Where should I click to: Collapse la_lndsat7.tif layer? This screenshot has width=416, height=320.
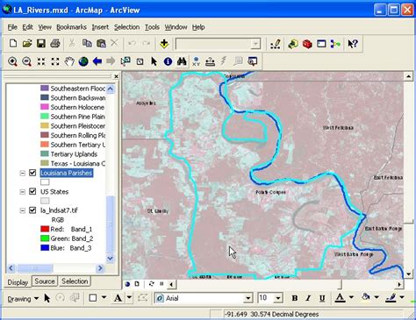(x=23, y=210)
